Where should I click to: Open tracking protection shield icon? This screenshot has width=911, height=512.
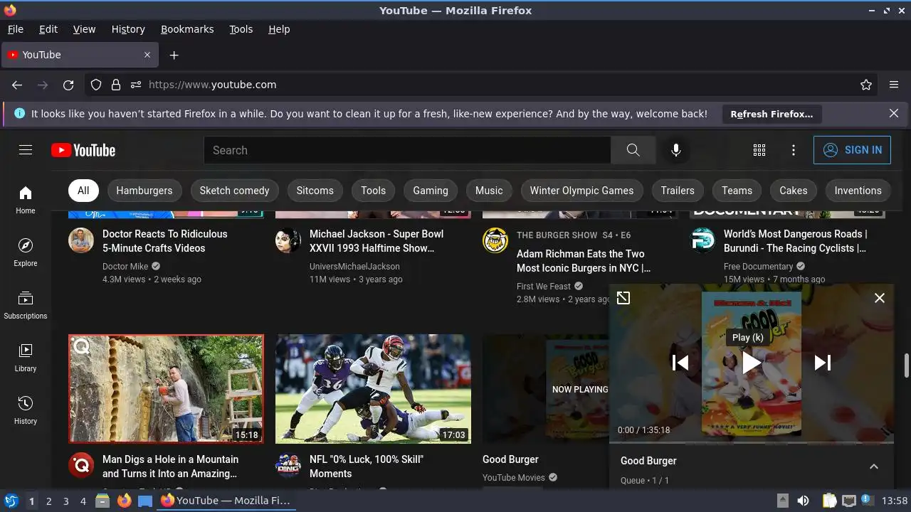(96, 85)
